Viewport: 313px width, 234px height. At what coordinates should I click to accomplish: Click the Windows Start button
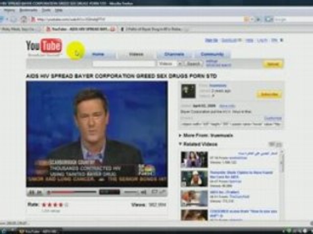[x=4, y=231]
